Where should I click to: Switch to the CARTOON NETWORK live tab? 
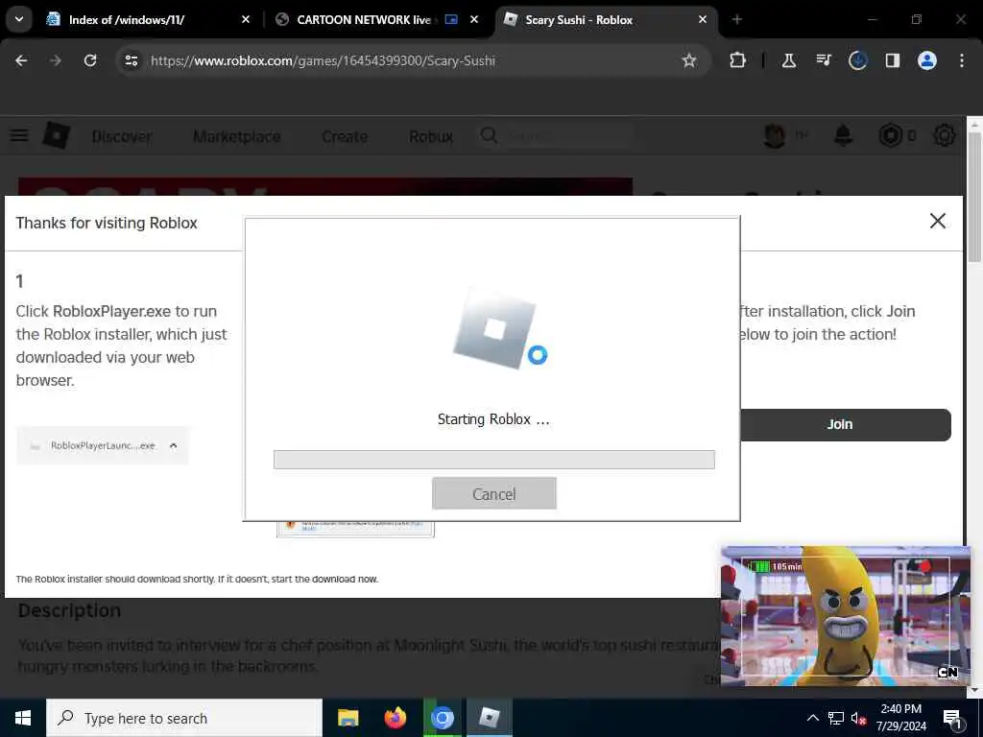[x=364, y=19]
